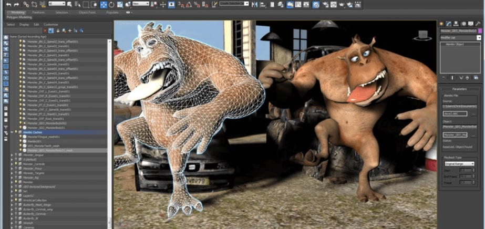Select the GEO_MonsterTeeth_mesh item
The image size is (485, 229).
(43, 145)
